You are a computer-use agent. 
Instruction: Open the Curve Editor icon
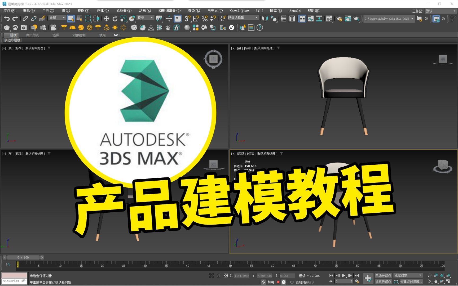[x=311, y=19]
